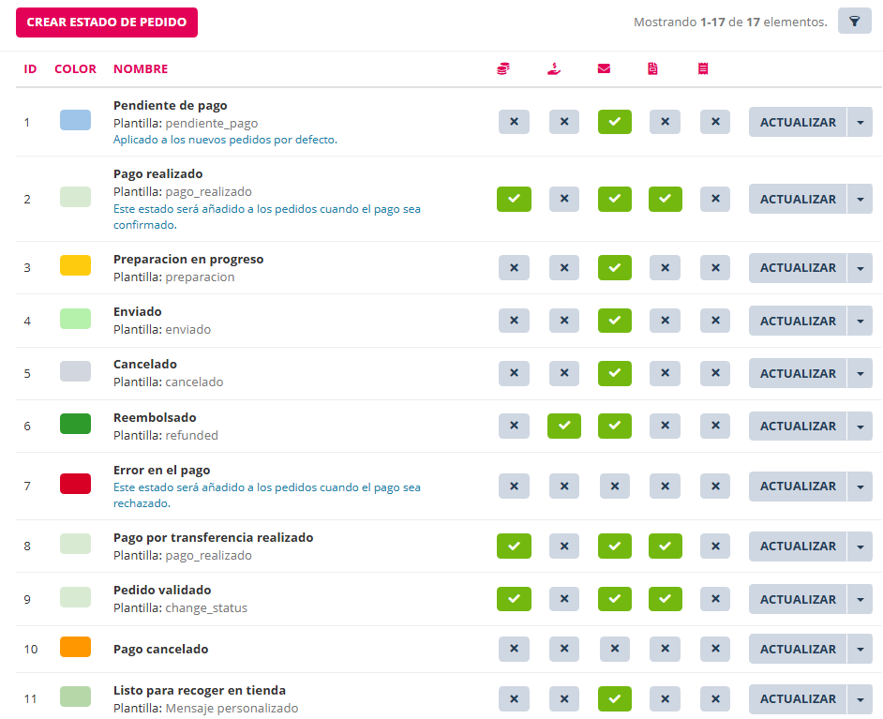The height and width of the screenshot is (719, 883).
Task: Click the red color swatch of Error en el pago
Action: (x=75, y=484)
